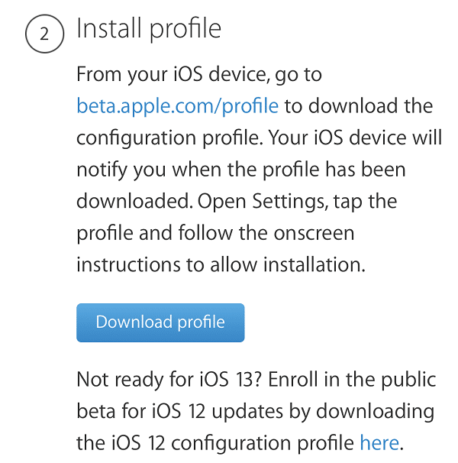Click the text "the iOS 12 configuration profile"
458x463 pixels.
[x=215, y=443]
